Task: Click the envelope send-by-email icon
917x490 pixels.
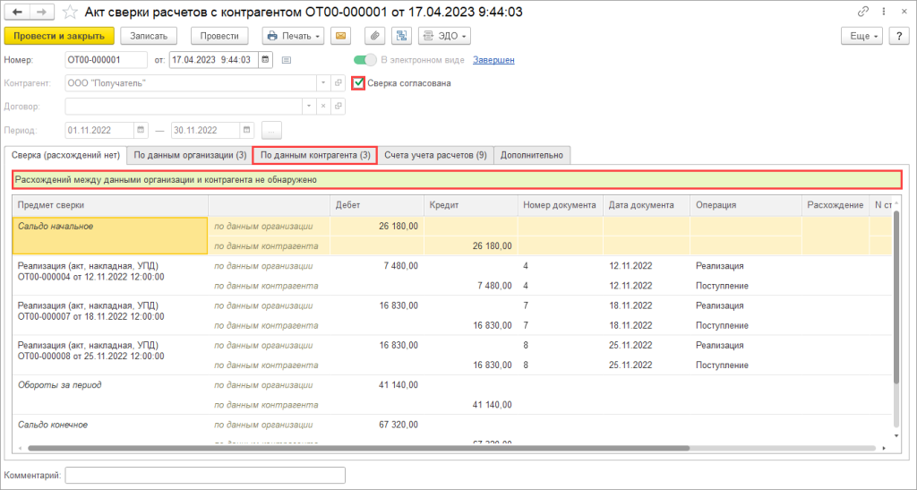Action: pyautogui.click(x=340, y=36)
